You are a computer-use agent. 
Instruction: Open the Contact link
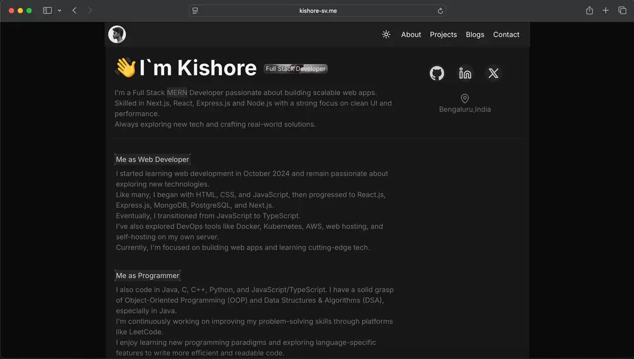pyautogui.click(x=506, y=35)
